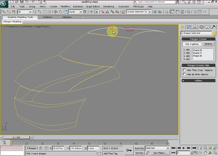The image size is (218, 156).
Task: Click the Render Production teapot icon
Action: 205,12
